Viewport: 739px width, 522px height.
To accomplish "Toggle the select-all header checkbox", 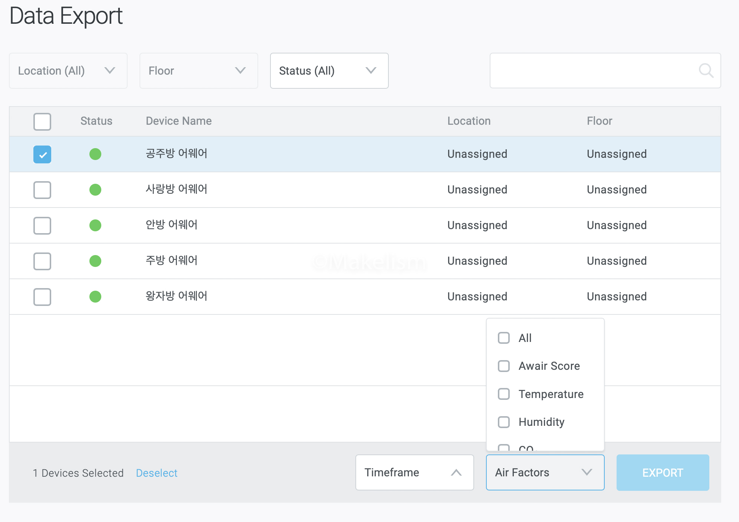I will [x=42, y=121].
